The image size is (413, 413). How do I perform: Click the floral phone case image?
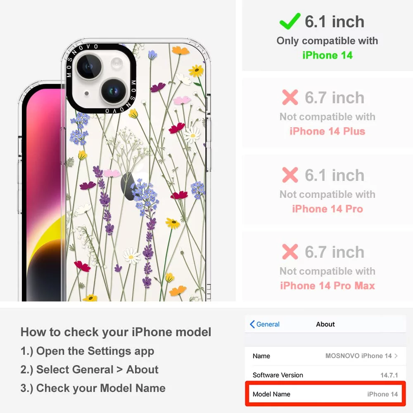[x=135, y=171]
